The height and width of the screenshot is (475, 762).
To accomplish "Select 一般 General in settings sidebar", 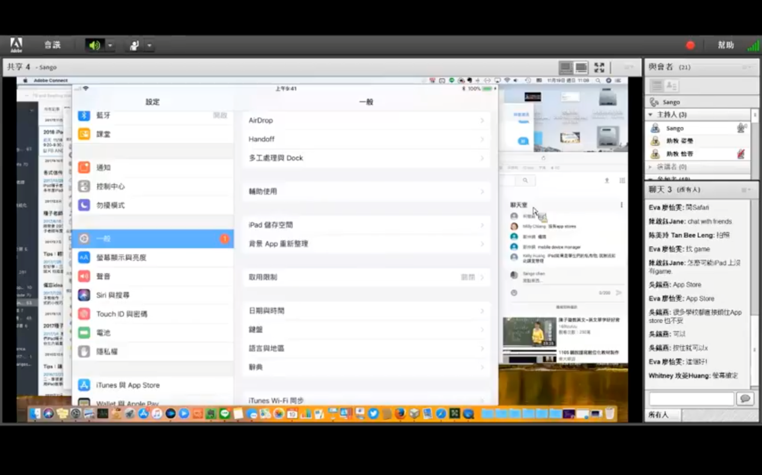I will pos(153,238).
